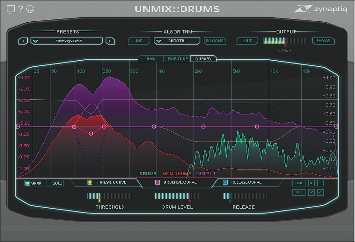Select the CURVES tab
This screenshot has width=355, height=242.
tap(203, 59)
